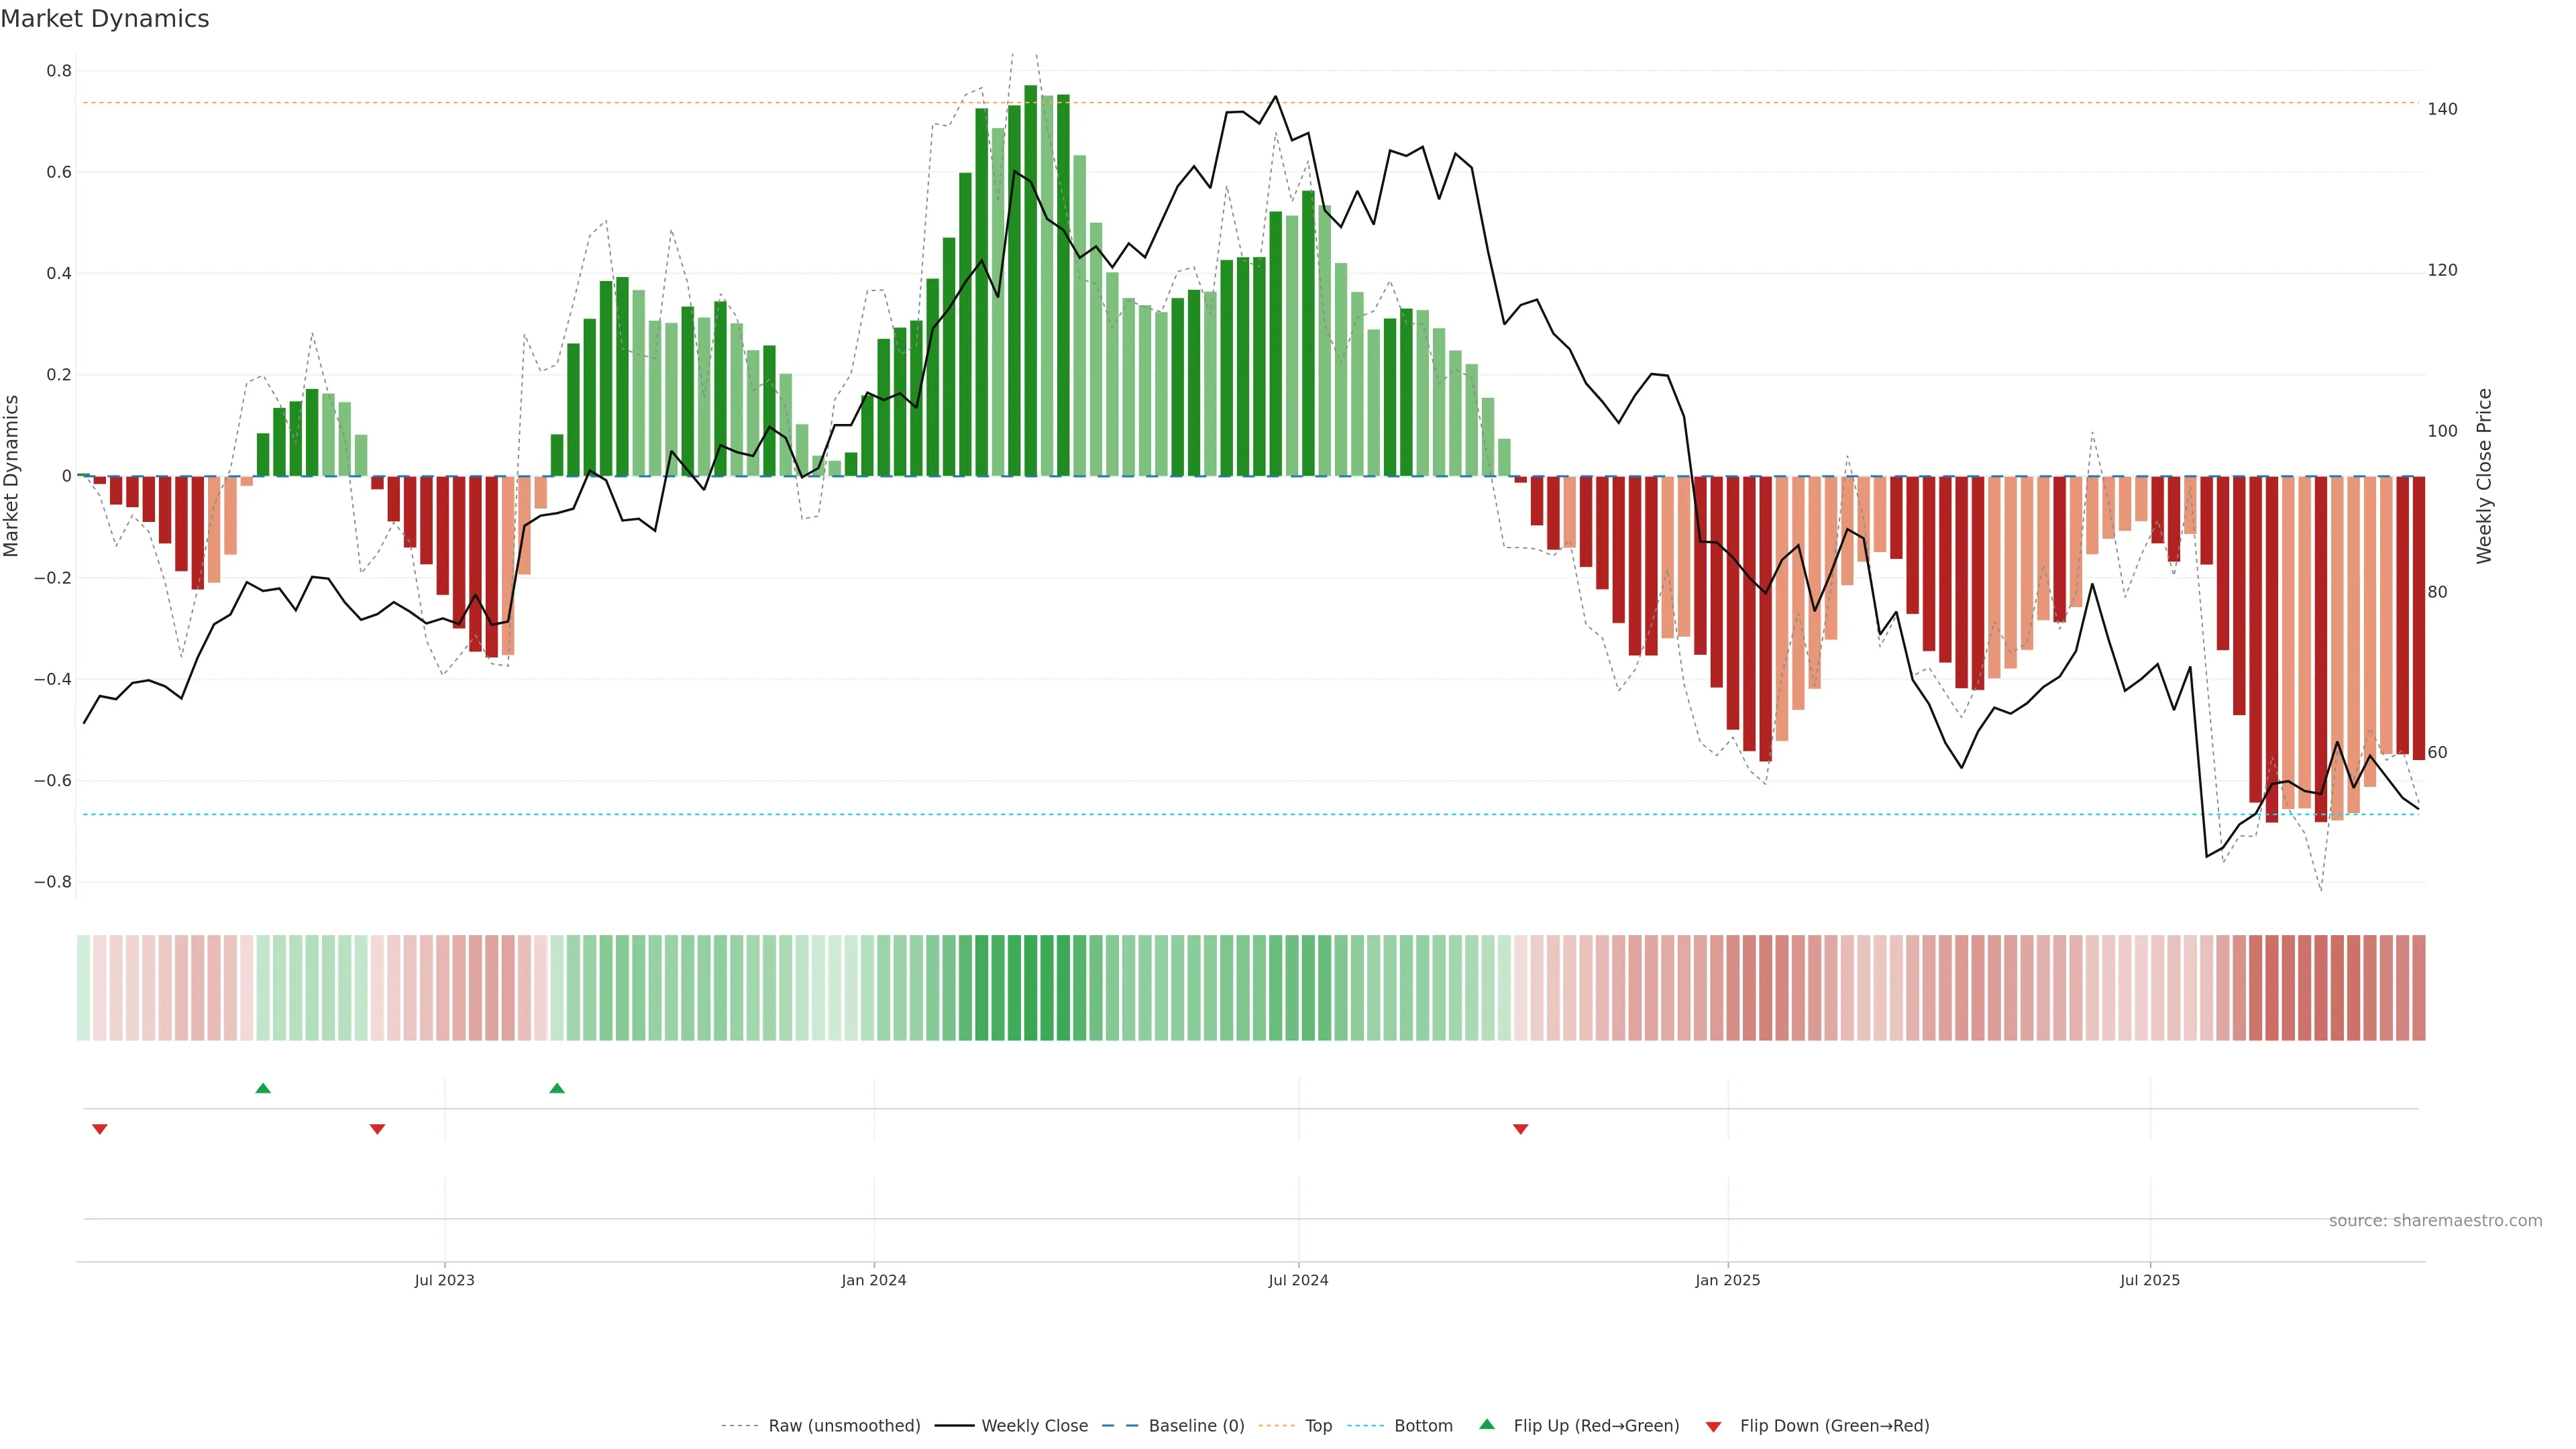The width and height of the screenshot is (2576, 1449).
Task: Click the second green flip-up triangle marker
Action: (557, 1088)
